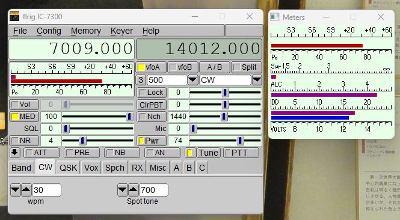The height and width of the screenshot is (220, 400).
Task: Switch to the CW tab
Action: point(45,167)
